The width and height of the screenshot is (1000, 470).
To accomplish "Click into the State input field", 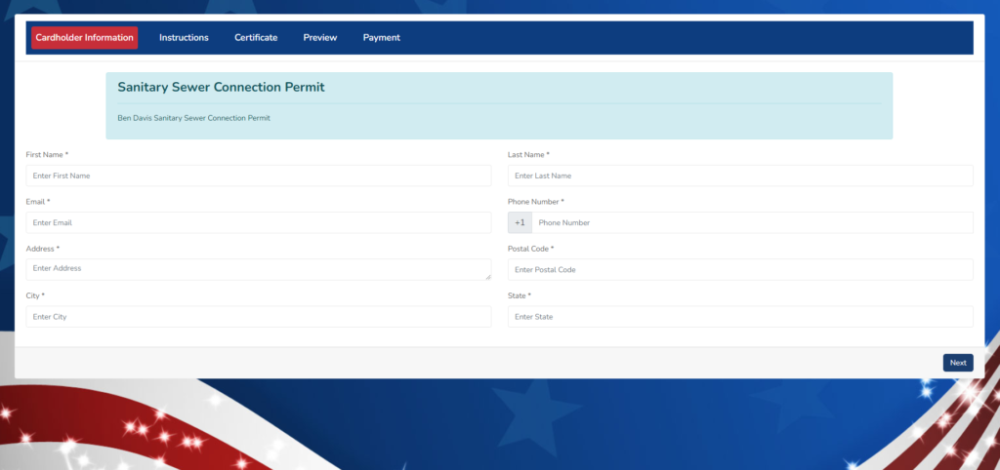I will pos(740,317).
